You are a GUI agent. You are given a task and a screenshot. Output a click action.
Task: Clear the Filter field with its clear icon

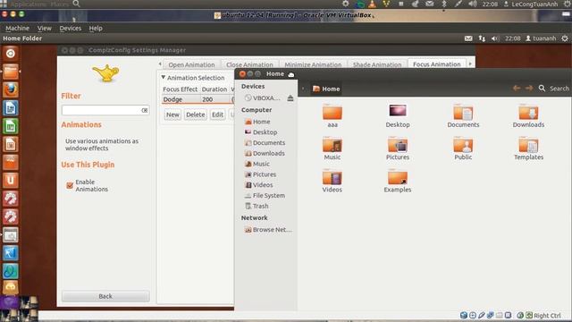click(x=145, y=110)
